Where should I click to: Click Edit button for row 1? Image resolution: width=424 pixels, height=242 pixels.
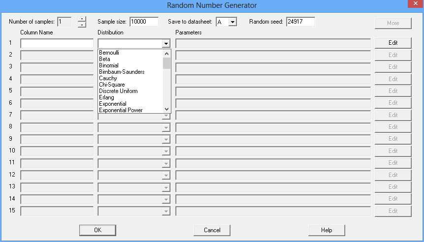393,43
